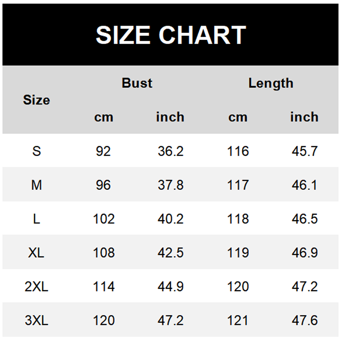Select the 42.5 bust inch value
The width and height of the screenshot is (342, 342).
(171, 253)
